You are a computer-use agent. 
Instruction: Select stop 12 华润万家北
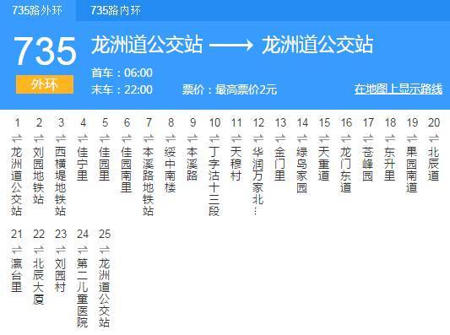pos(258,181)
